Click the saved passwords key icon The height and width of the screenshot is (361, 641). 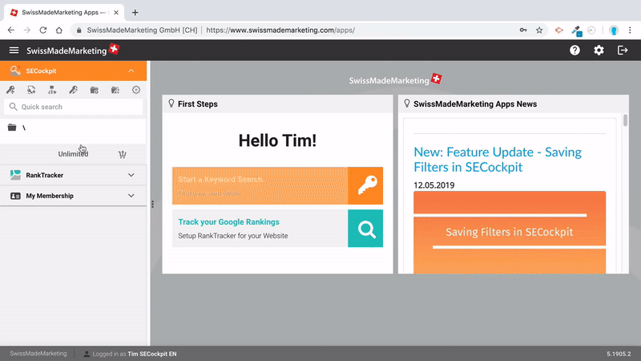(523, 30)
